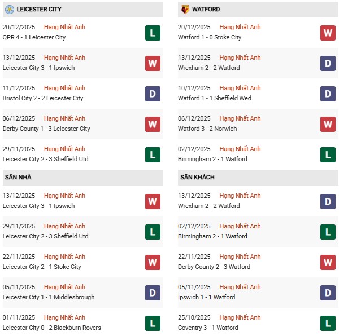Click the D badge for Leicester 1-1 Middlesbrough
Viewport: 339px width, 336px height.
click(153, 293)
